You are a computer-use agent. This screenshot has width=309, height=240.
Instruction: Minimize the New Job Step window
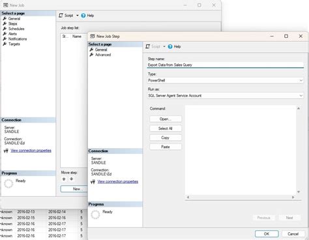click(272, 36)
